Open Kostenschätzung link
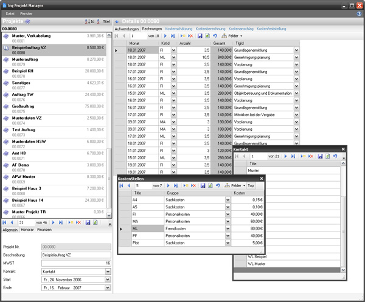The height and width of the screenshot is (302, 365). pyautogui.click(x=179, y=29)
